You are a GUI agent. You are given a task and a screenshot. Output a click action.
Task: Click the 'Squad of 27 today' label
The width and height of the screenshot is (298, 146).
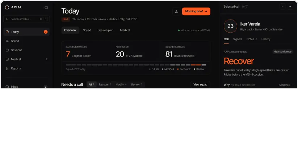point(76,69)
